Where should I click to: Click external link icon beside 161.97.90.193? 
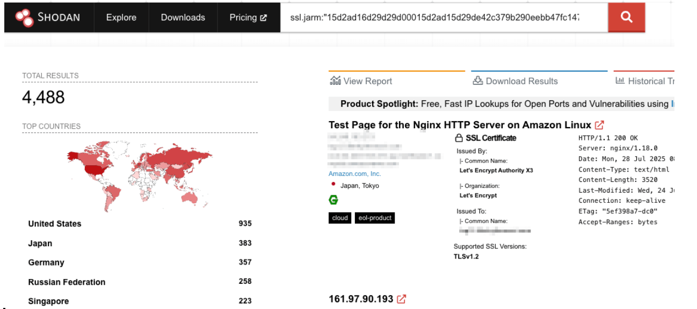[402, 299]
